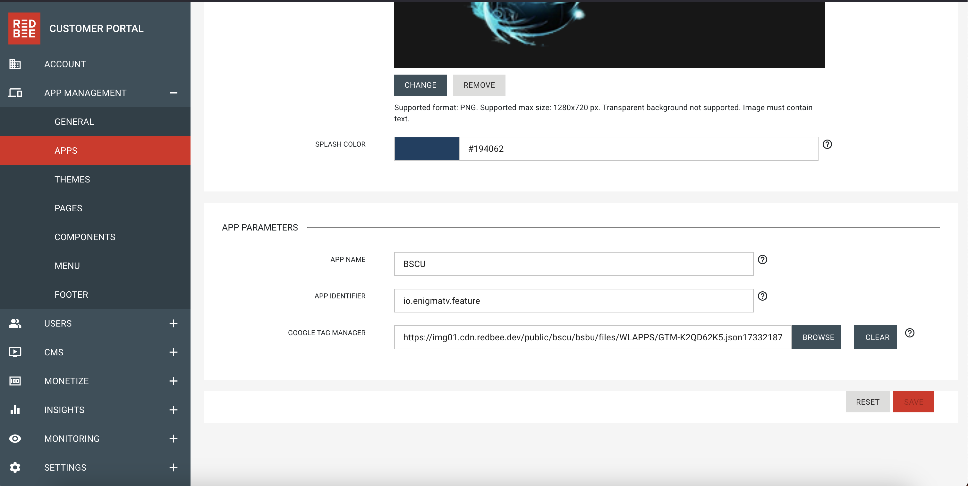This screenshot has height=486, width=968.
Task: Open help icon next to App Identifier
Action: [762, 296]
